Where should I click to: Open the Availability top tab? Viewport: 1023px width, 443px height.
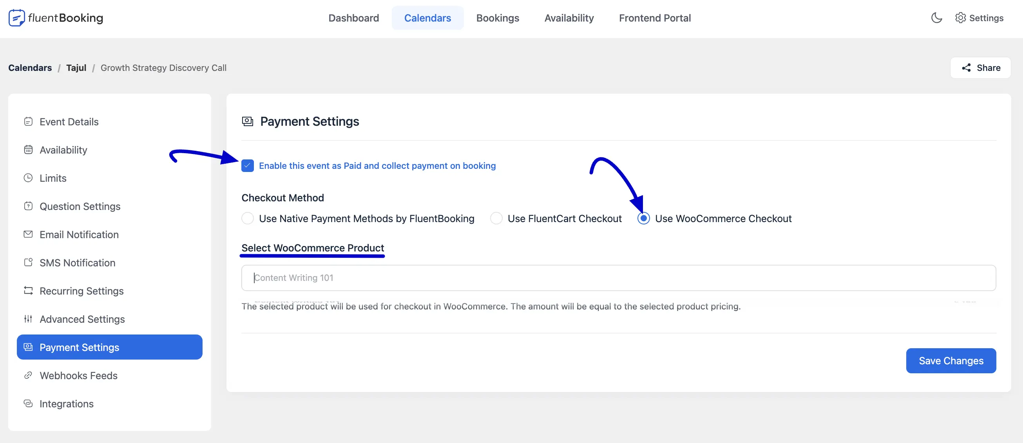pyautogui.click(x=569, y=18)
